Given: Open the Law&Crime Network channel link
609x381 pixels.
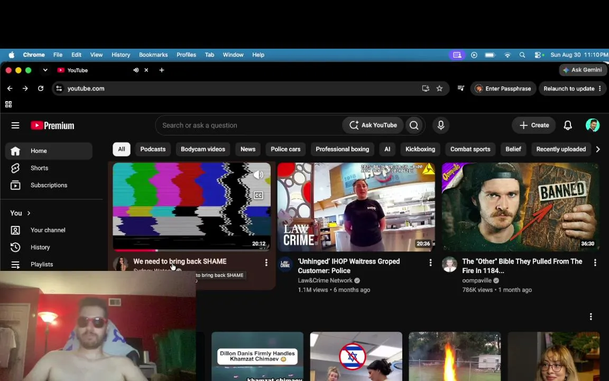Looking at the screenshot, I should [325, 280].
